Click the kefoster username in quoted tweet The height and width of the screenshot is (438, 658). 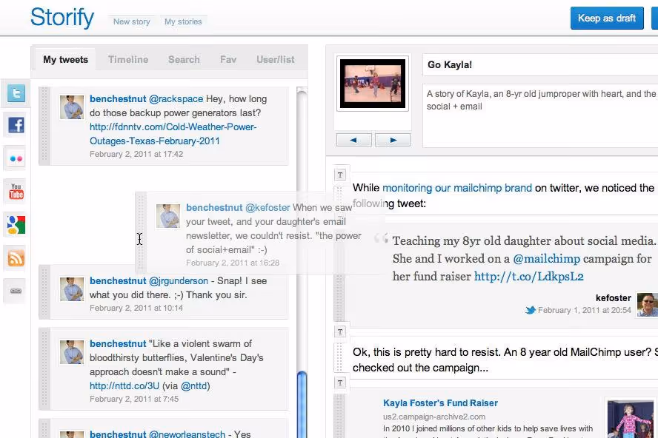613,298
